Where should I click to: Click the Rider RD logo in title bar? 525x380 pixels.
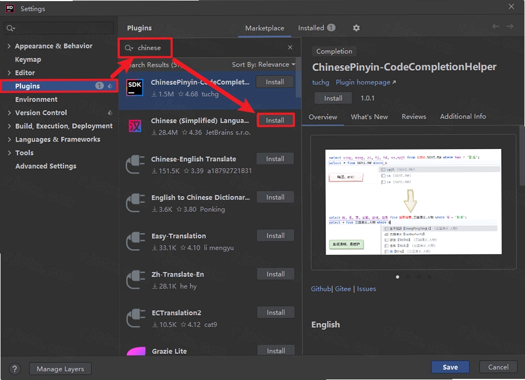[x=10, y=9]
